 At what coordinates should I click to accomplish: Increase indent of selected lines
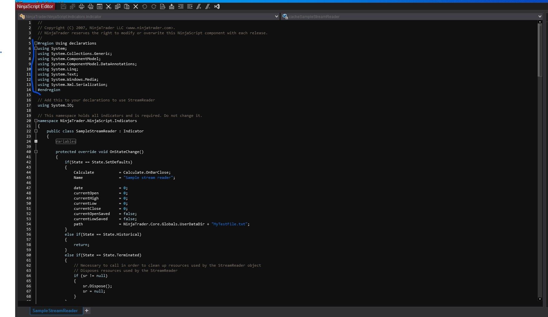[x=190, y=6]
